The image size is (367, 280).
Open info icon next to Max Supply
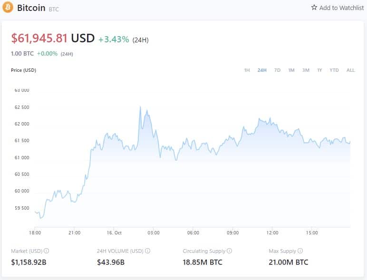300,251
